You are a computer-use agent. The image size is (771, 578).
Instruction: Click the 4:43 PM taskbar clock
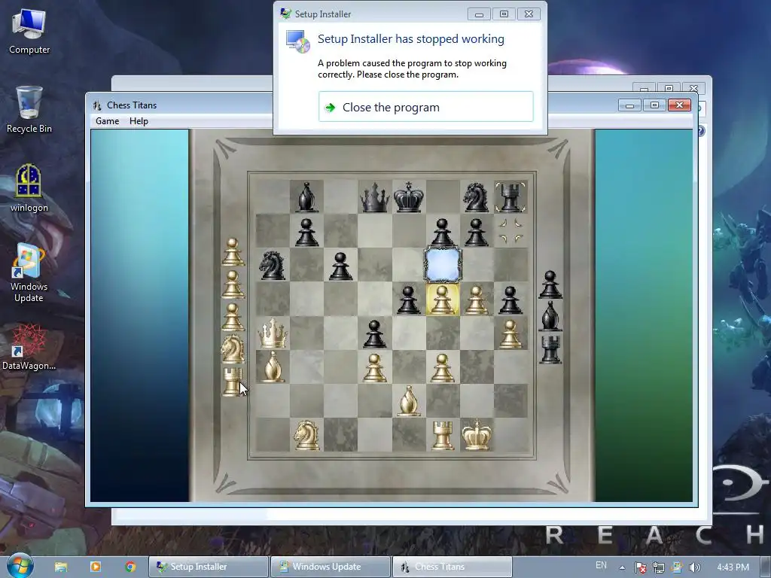pos(733,567)
